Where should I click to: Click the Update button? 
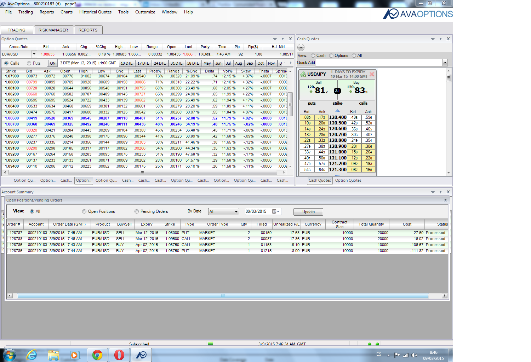[308, 212]
